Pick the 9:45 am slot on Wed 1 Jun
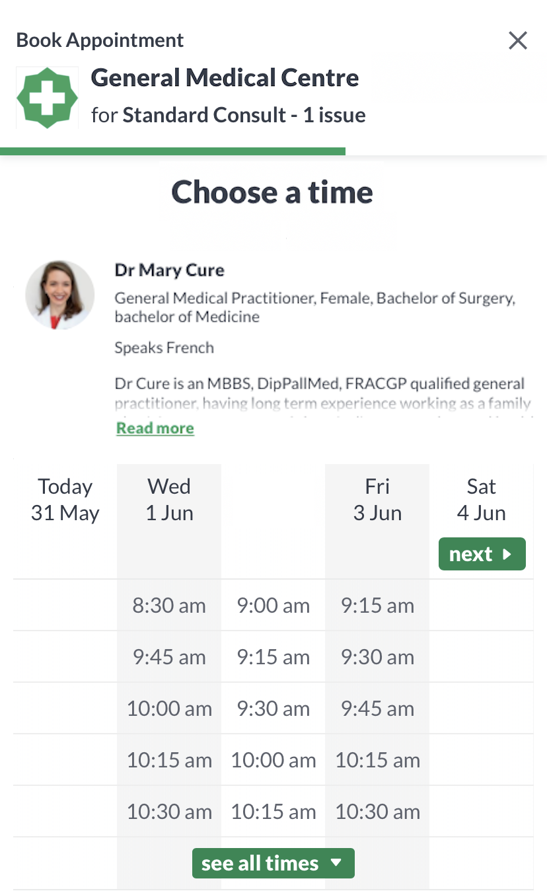Viewport: 547px width, 891px height. pyautogui.click(x=169, y=657)
